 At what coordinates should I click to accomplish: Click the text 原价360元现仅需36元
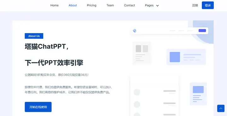tap(73, 75)
